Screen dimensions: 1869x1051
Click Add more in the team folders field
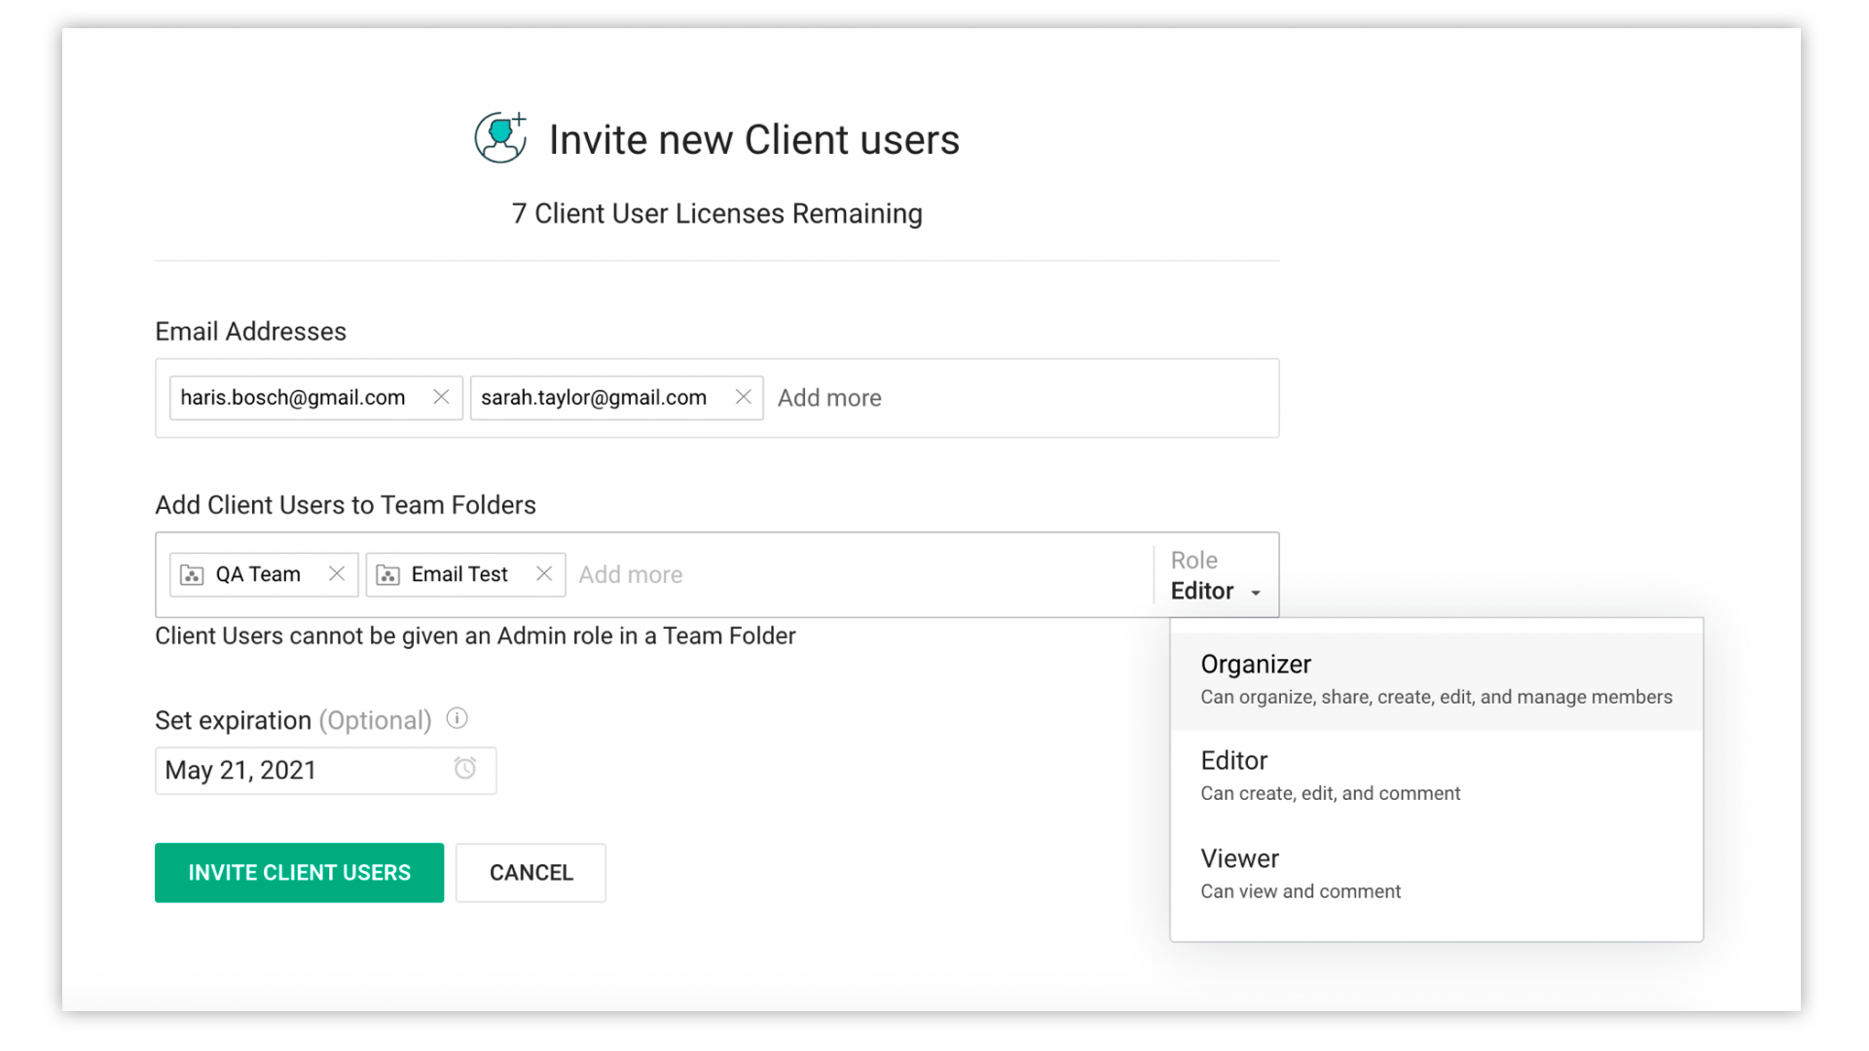click(631, 575)
